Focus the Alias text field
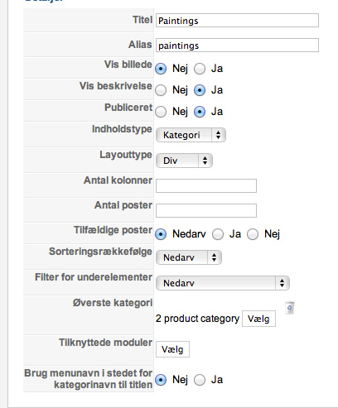This screenshot has height=408, width=338. tap(237, 46)
